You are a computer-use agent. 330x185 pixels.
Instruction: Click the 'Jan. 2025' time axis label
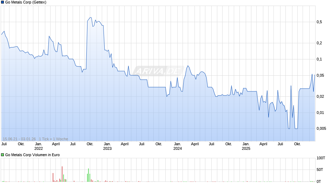click(x=246, y=146)
